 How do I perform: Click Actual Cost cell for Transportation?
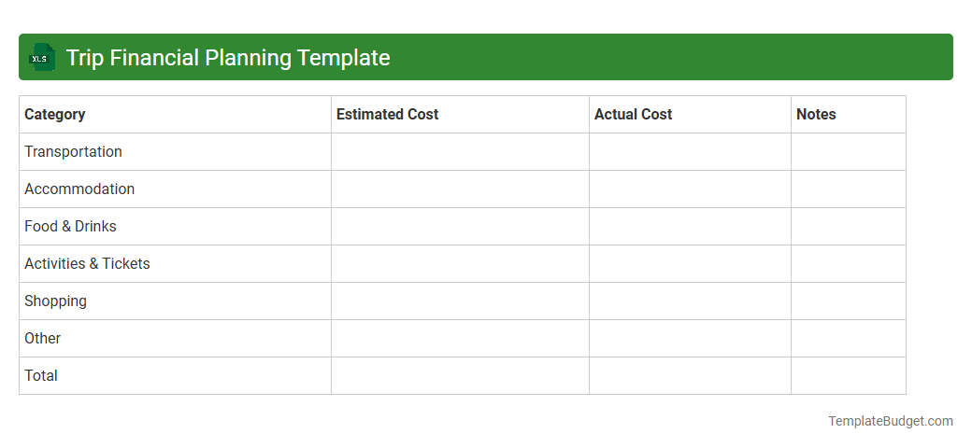click(x=690, y=151)
